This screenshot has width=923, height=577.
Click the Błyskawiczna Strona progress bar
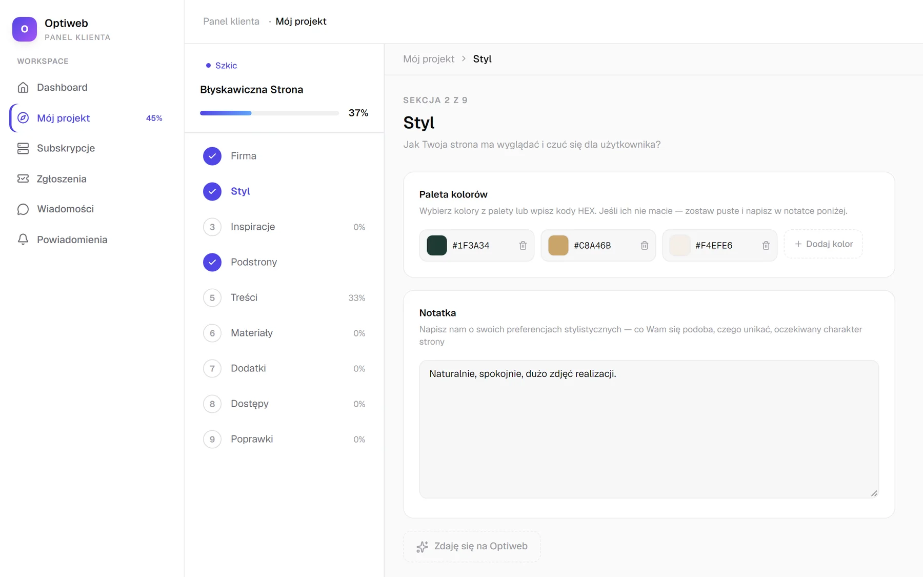[270, 113]
